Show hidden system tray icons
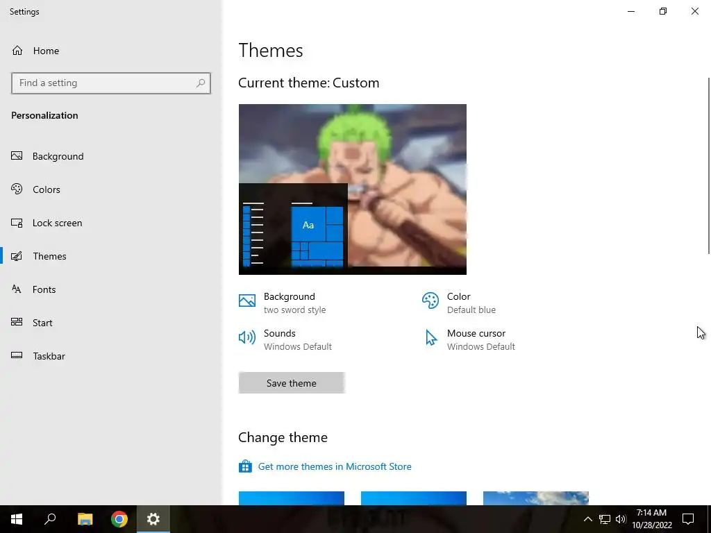The image size is (711, 533). pyautogui.click(x=587, y=519)
